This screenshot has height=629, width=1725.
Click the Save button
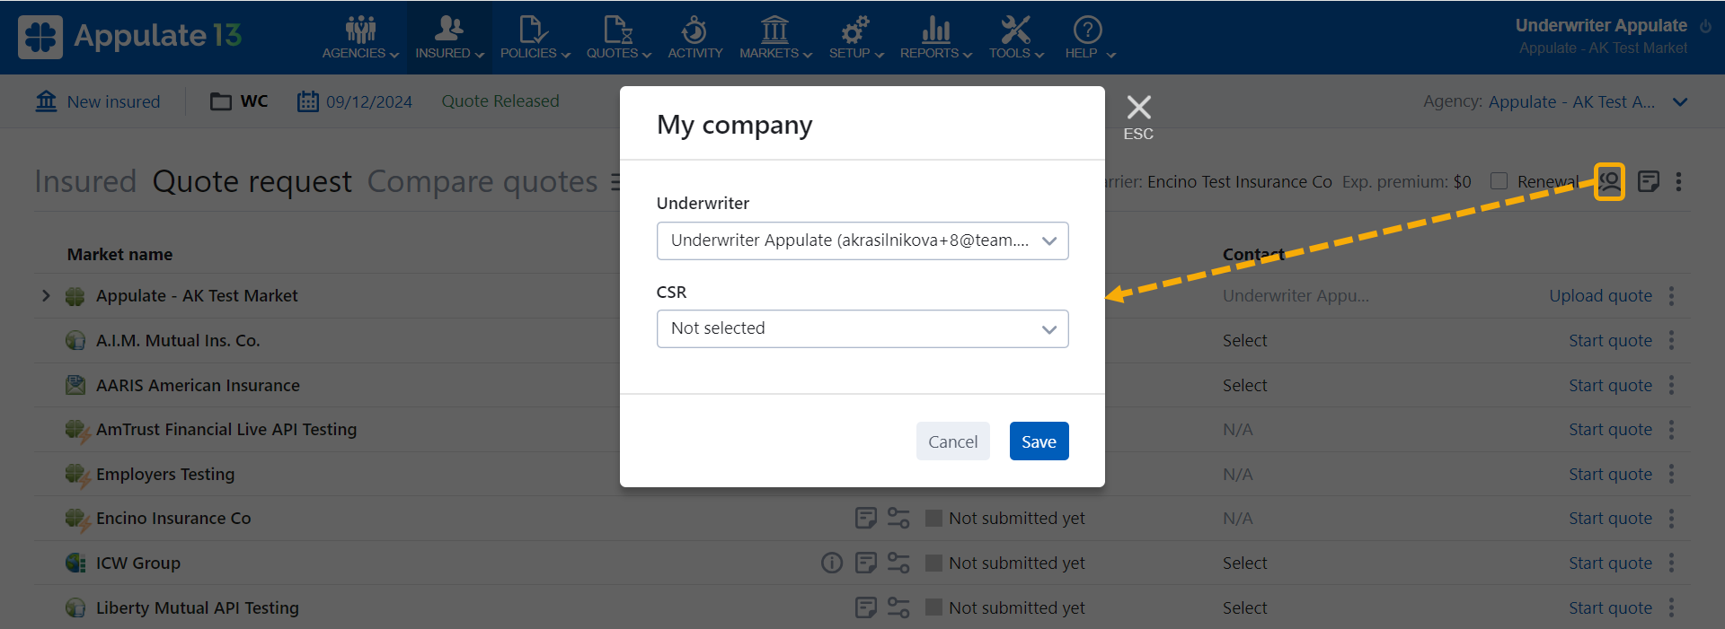point(1039,441)
